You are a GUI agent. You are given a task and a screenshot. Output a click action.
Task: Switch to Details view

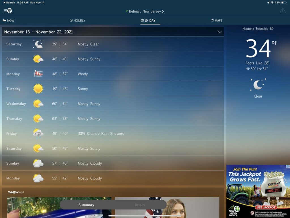pyautogui.click(x=140, y=205)
